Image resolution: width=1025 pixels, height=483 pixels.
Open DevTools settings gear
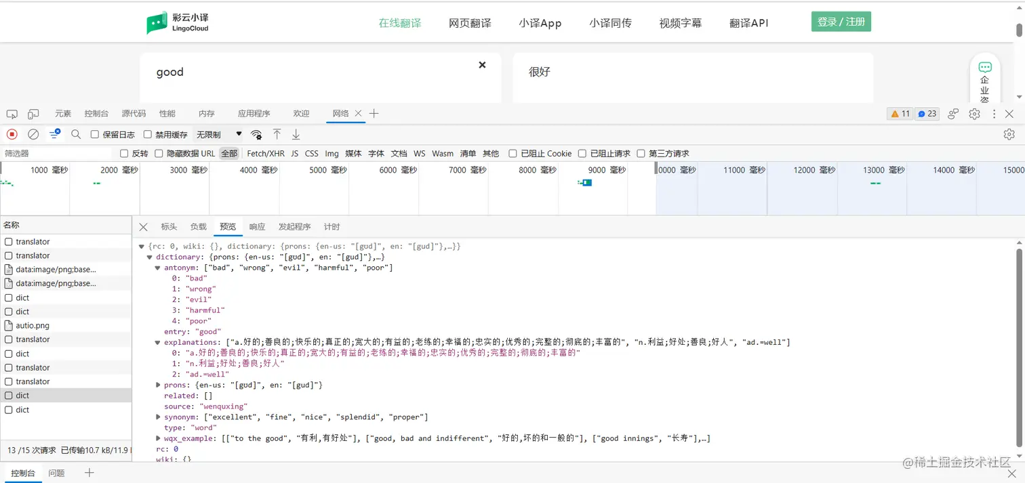point(975,114)
